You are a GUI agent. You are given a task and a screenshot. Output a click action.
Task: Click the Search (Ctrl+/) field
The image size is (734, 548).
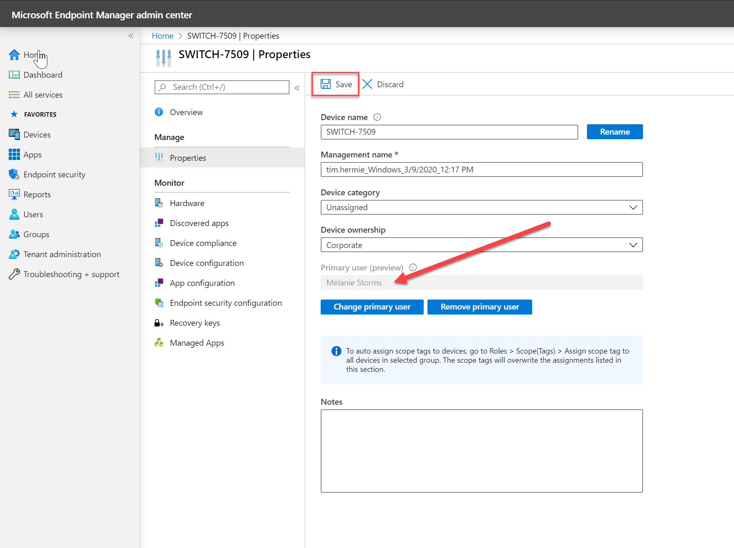coord(222,87)
